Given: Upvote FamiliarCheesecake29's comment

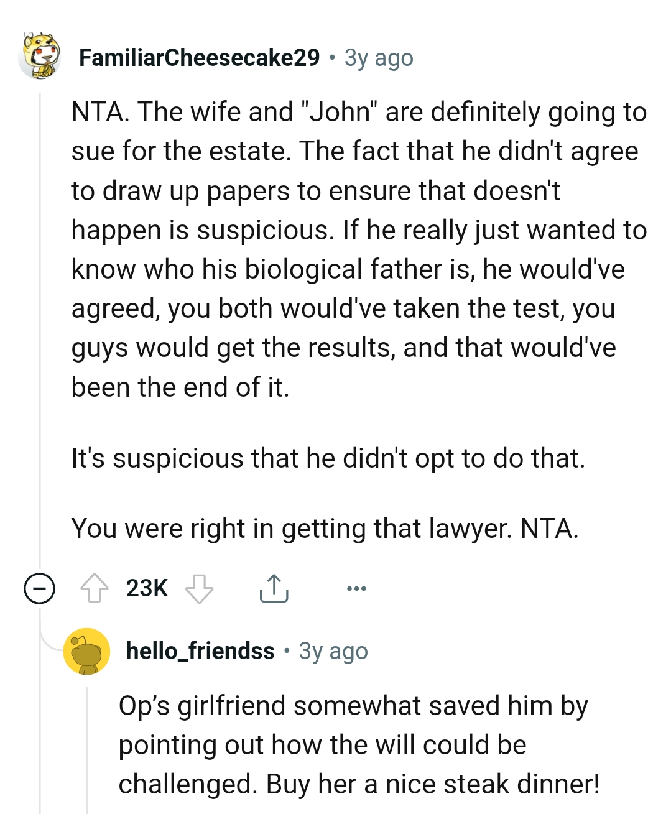Looking at the screenshot, I should tap(95, 588).
